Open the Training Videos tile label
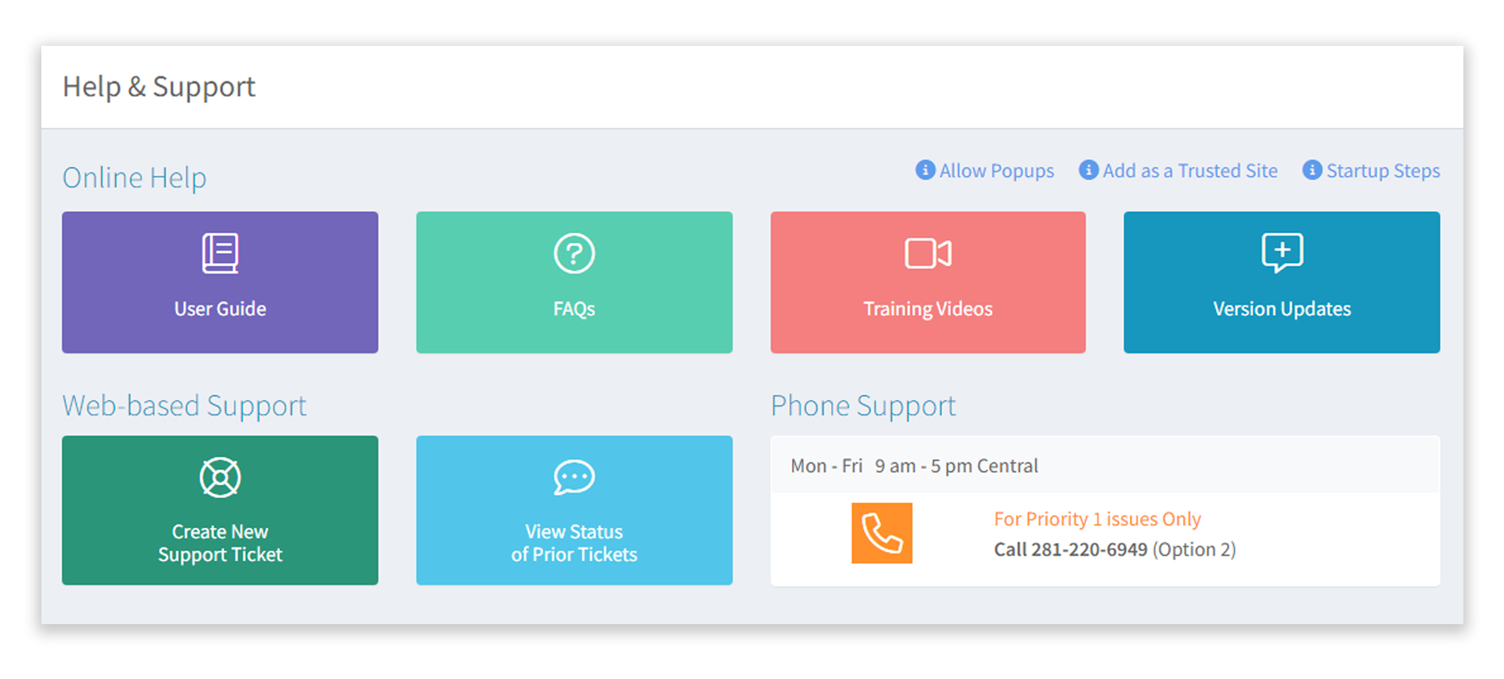The height and width of the screenshot is (679, 1504). (928, 309)
